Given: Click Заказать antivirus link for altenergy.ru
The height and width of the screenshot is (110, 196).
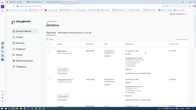Looking at the screenshot, I should pyautogui.click(x=128, y=54).
